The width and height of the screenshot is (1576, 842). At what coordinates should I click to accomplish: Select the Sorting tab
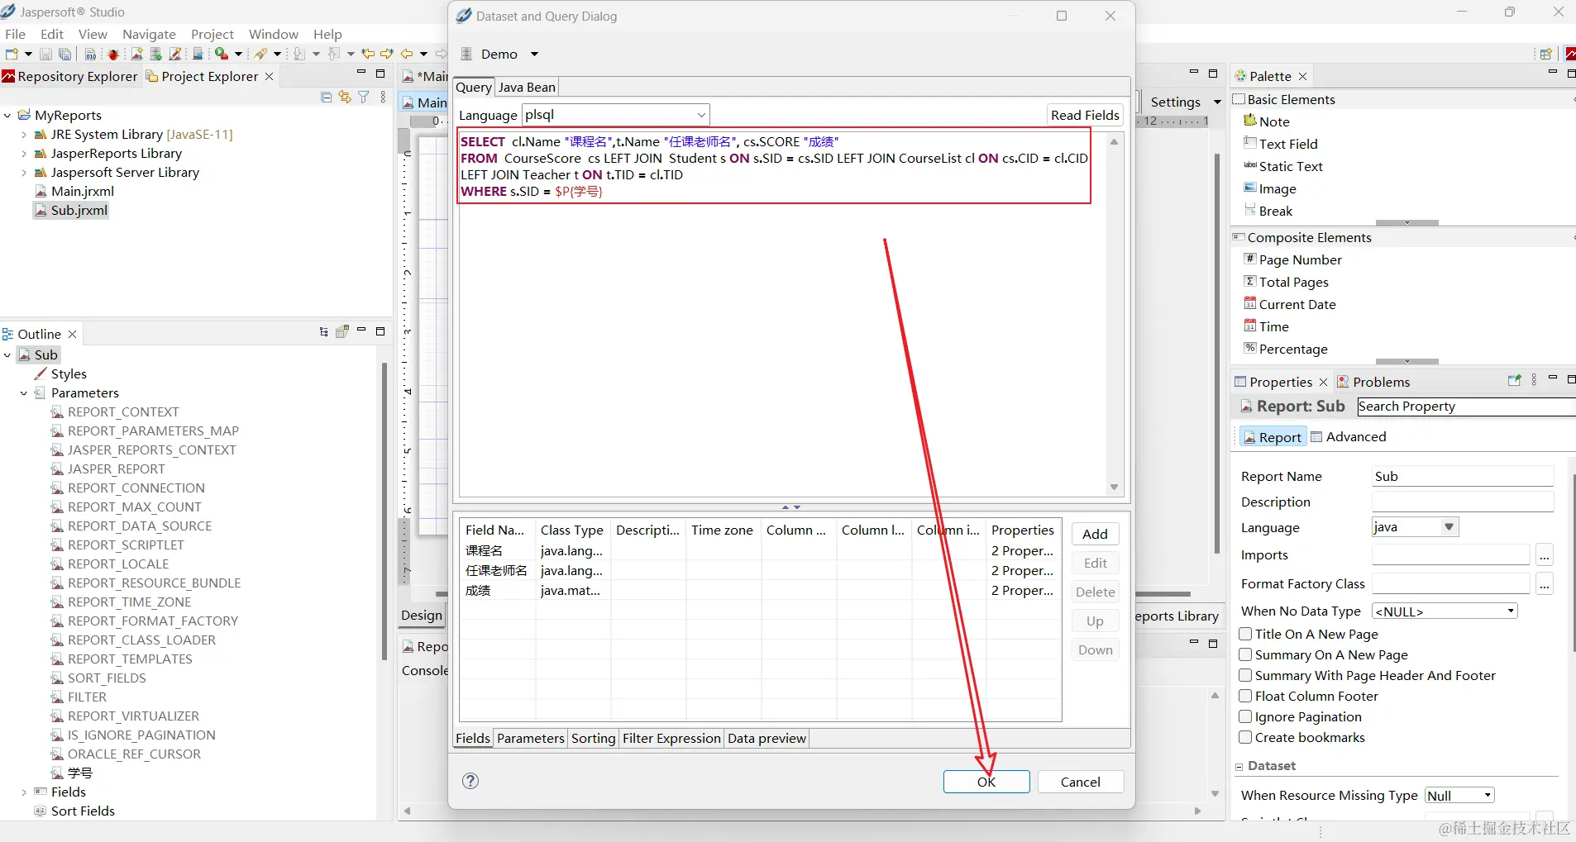(593, 739)
